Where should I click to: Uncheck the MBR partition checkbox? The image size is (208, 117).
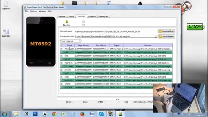(61, 52)
